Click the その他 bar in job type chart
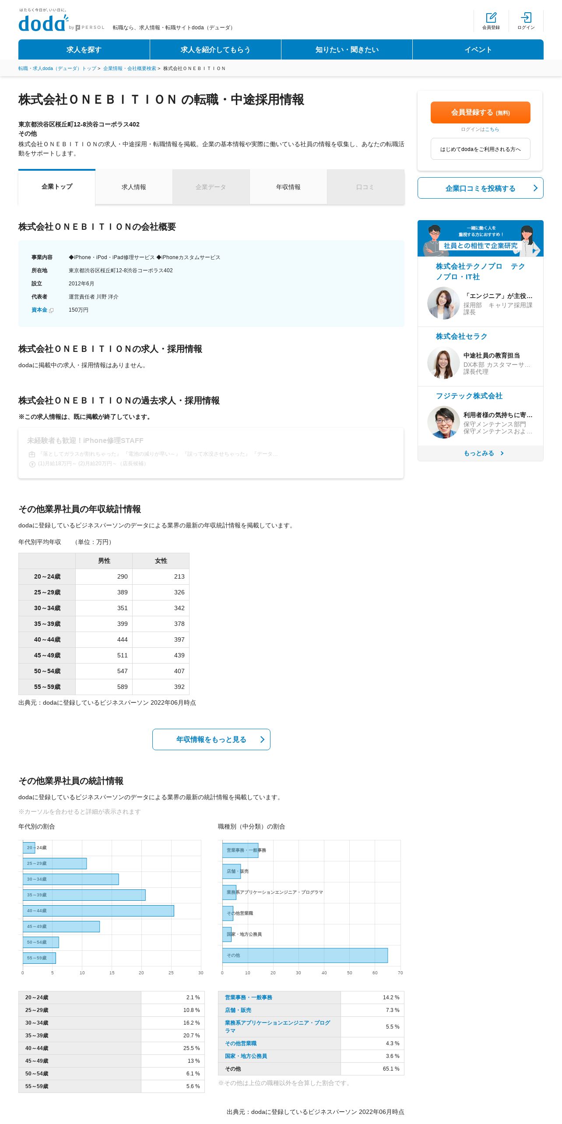This screenshot has width=562, height=1124. [305, 955]
